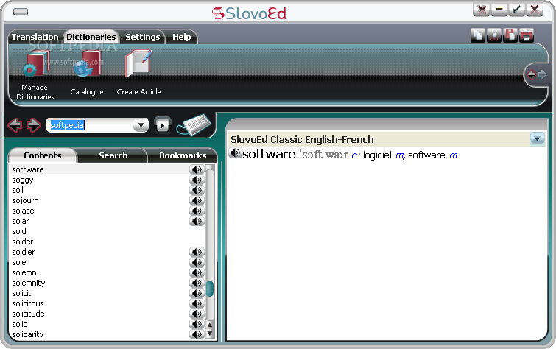Image resolution: width=556 pixels, height=349 pixels.
Task: Play sound for soggy
Action: click(x=197, y=180)
